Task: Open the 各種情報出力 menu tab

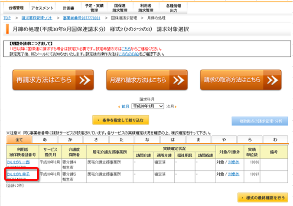Action: [x=173, y=8]
